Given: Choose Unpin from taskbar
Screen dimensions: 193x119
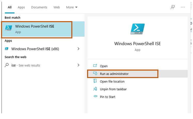Looking at the screenshot, I should tap(137, 89).
